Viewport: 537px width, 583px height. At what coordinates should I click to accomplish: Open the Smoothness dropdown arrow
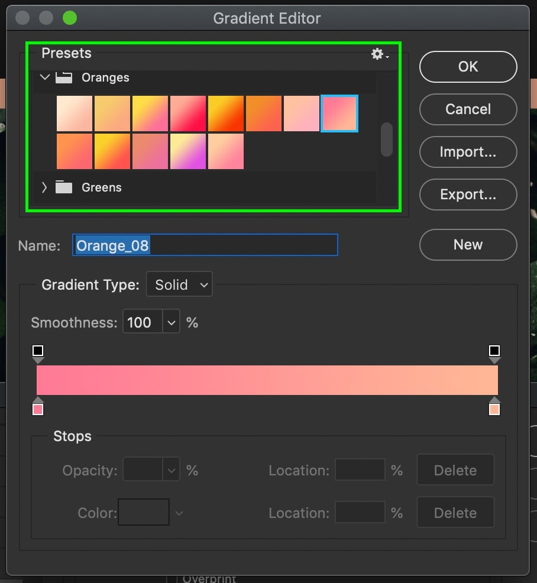tap(171, 322)
